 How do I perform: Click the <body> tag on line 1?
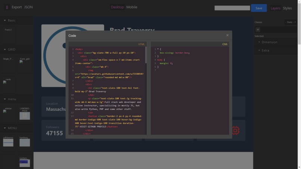click(x=79, y=49)
